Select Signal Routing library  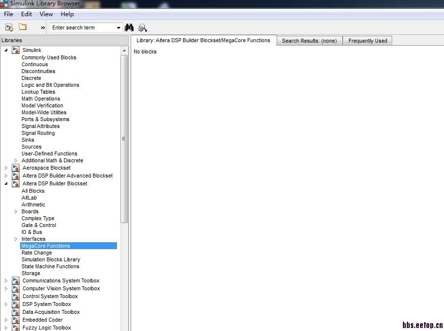(38, 133)
